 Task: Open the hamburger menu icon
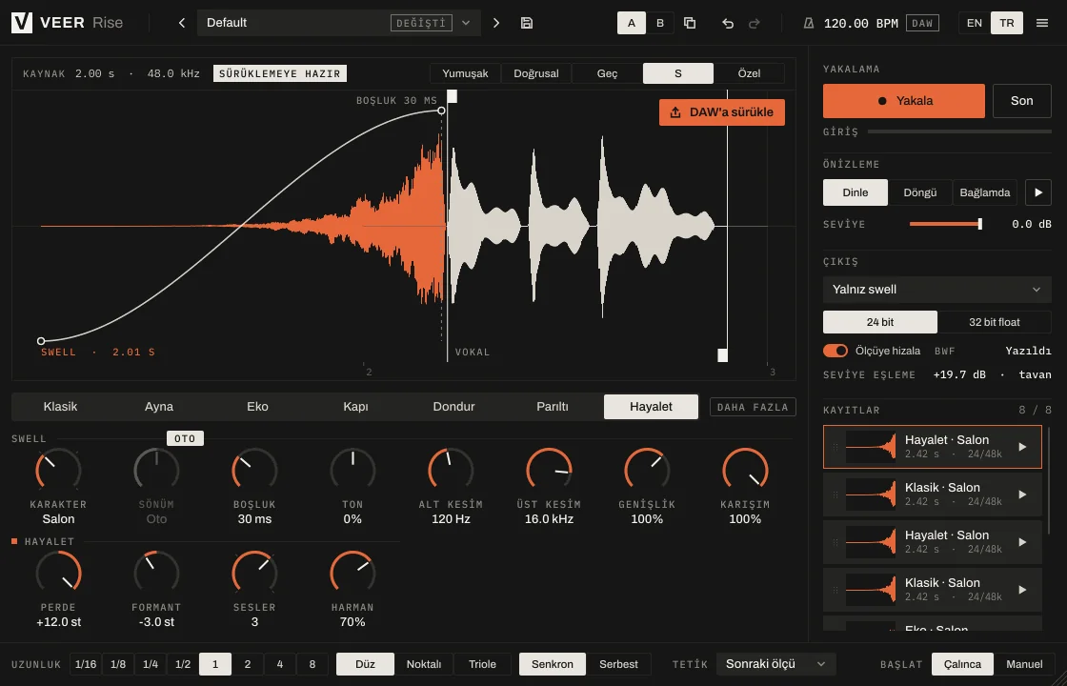point(1042,23)
